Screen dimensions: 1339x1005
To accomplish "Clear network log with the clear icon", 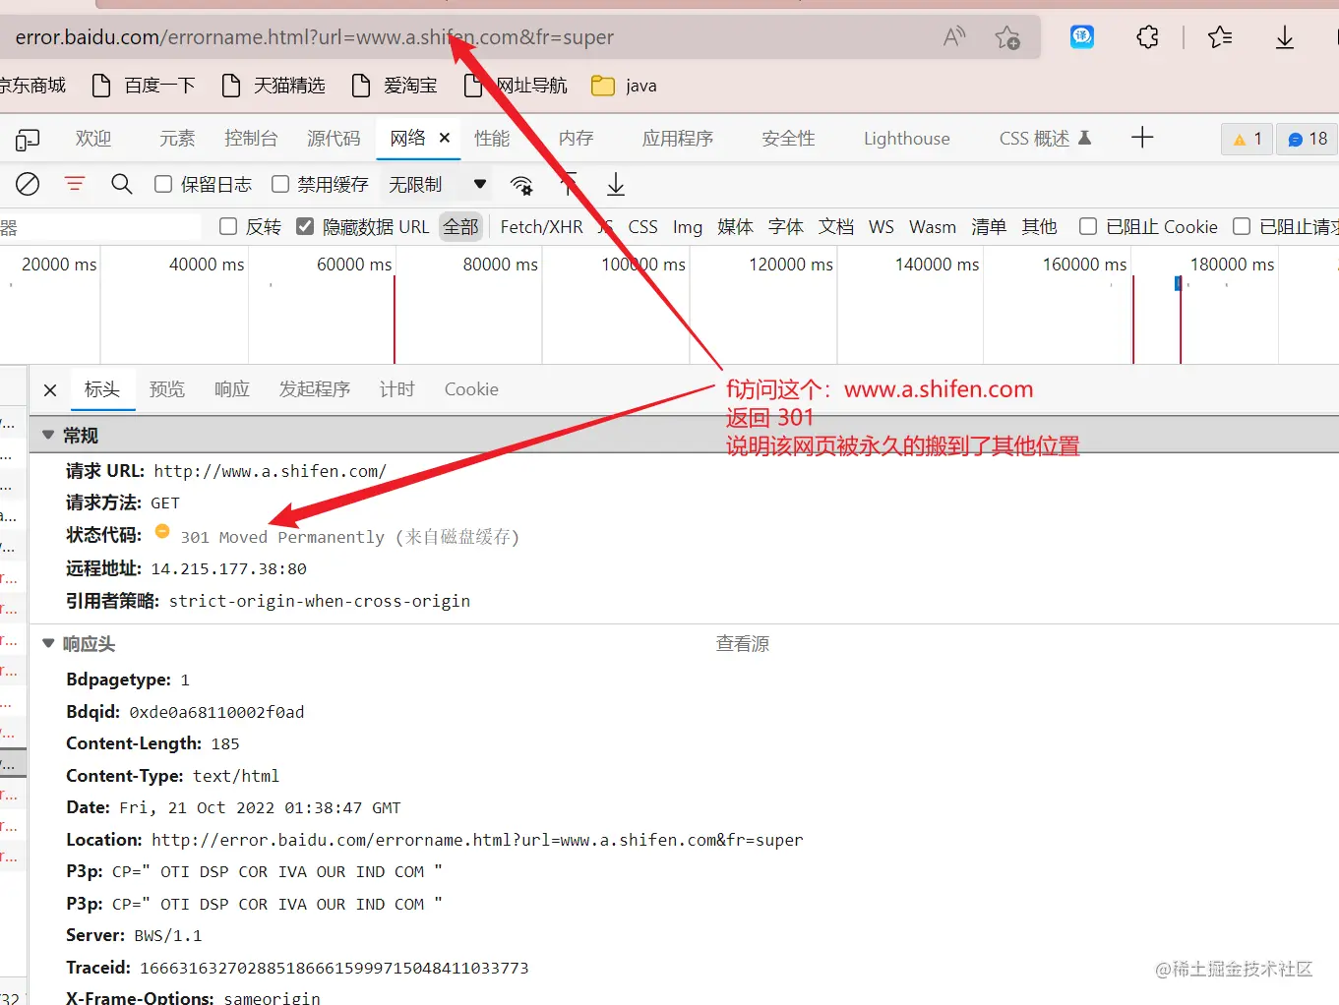I will point(28,184).
